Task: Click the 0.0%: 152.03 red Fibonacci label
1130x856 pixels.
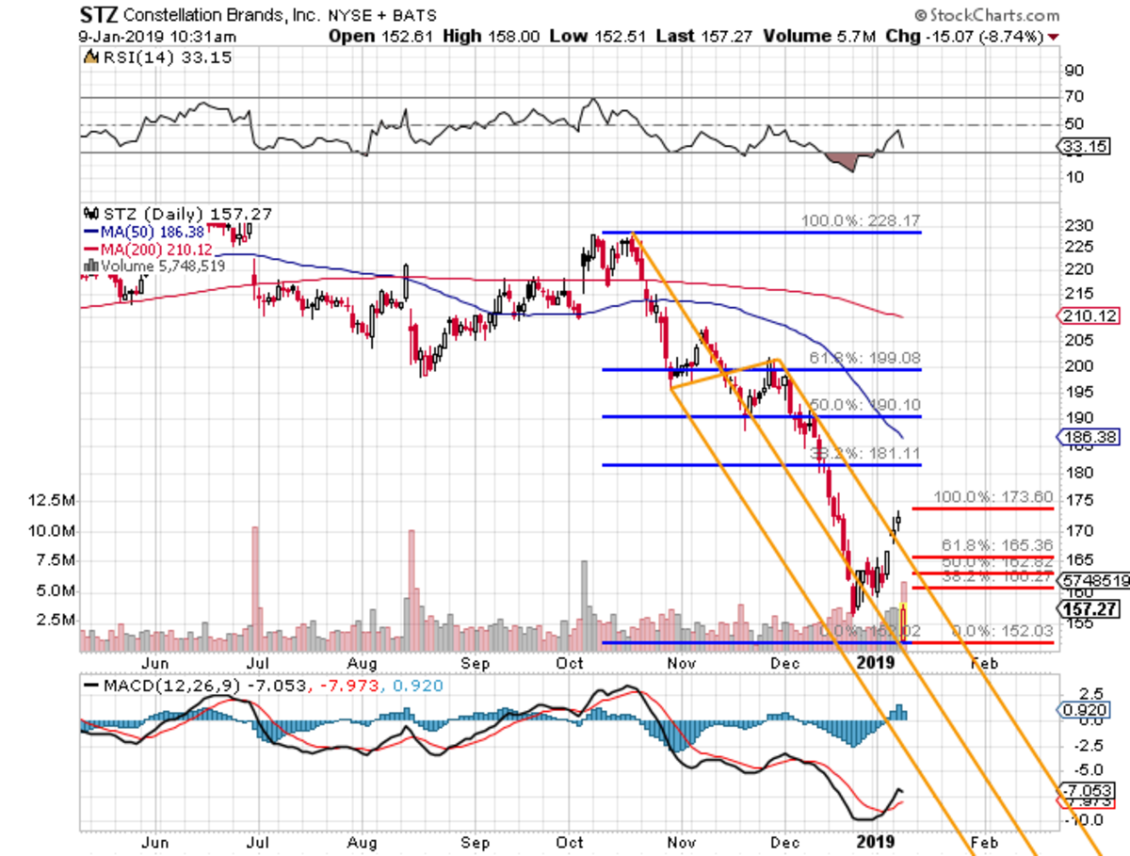Action: click(x=1000, y=631)
